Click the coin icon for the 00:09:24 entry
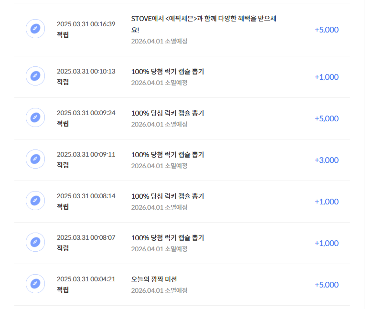365x309 pixels. (x=35, y=117)
